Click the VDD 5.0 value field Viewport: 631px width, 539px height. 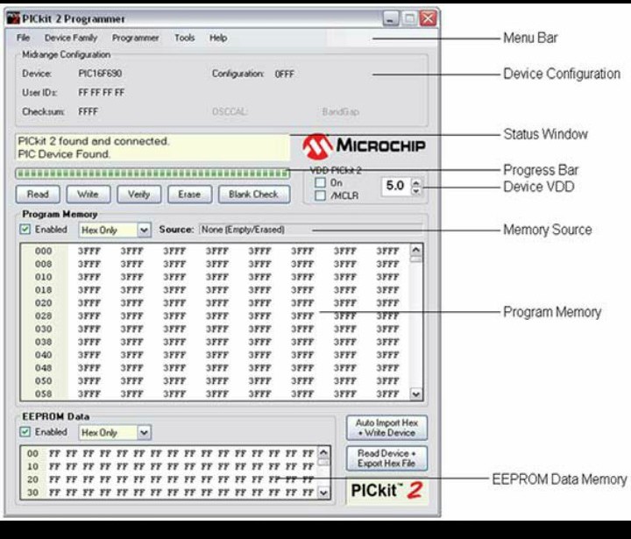point(396,187)
